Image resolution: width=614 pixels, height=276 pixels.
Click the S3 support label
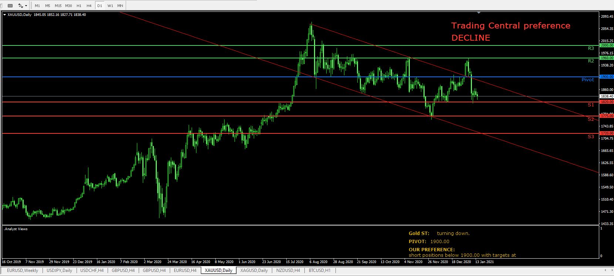click(591, 137)
